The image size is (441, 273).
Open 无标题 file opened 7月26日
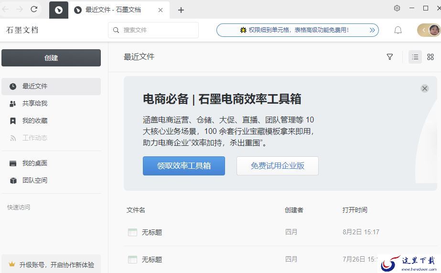pyautogui.click(x=152, y=260)
